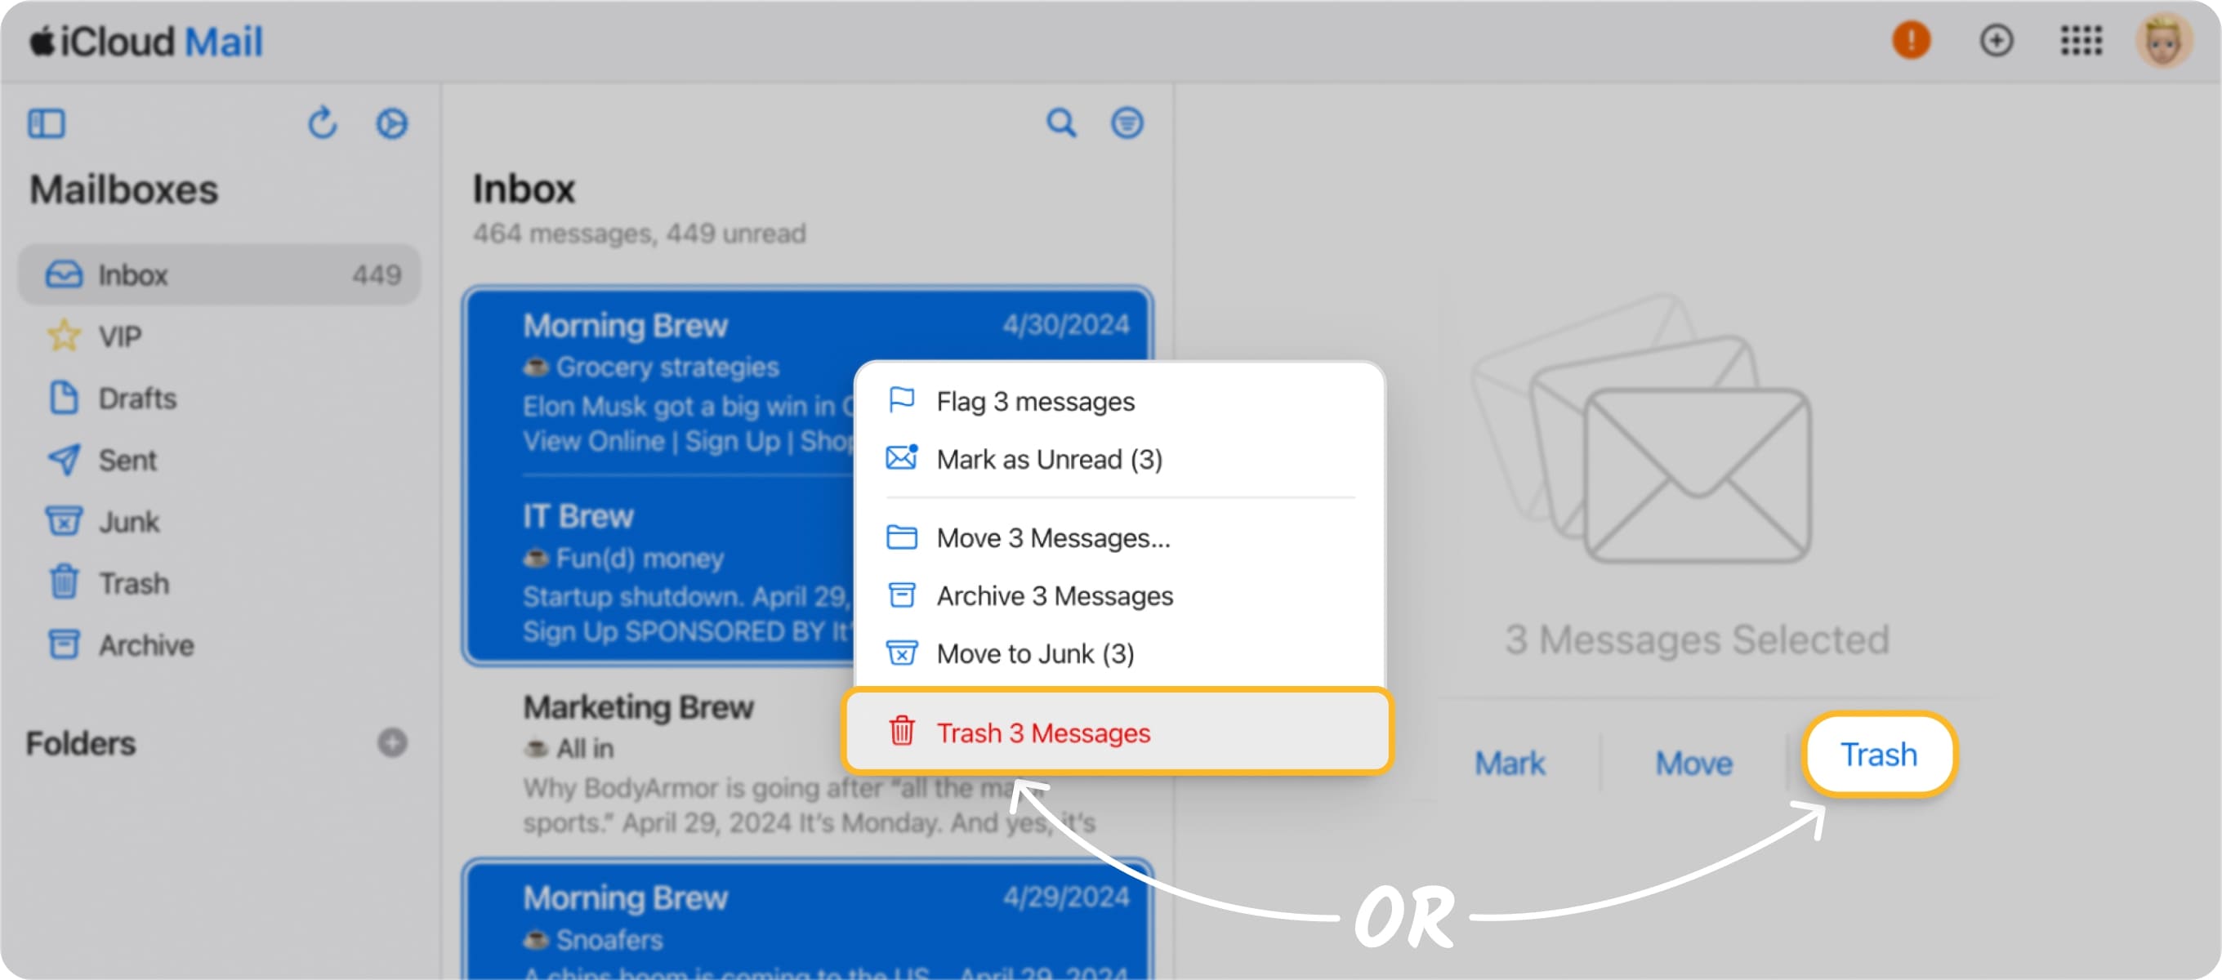Open the Trash mailbox label
Image resolution: width=2222 pixels, height=980 pixels.
point(134,582)
